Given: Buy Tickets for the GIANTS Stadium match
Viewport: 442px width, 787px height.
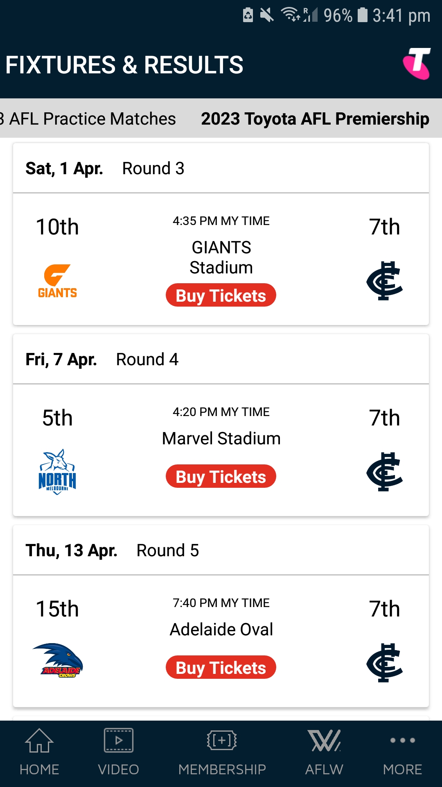Looking at the screenshot, I should (221, 295).
